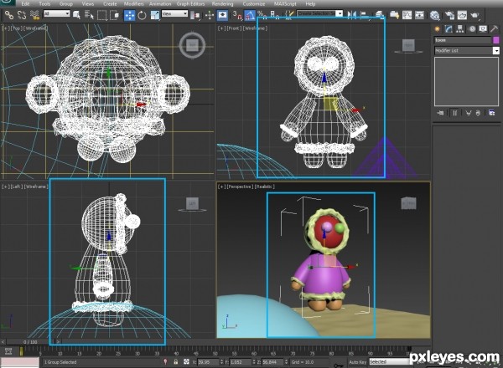
Task: Open the Curve Editor icon
Action: pyautogui.click(x=407, y=15)
